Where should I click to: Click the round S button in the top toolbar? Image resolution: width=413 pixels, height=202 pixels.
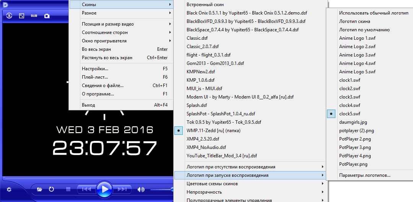point(9,16)
